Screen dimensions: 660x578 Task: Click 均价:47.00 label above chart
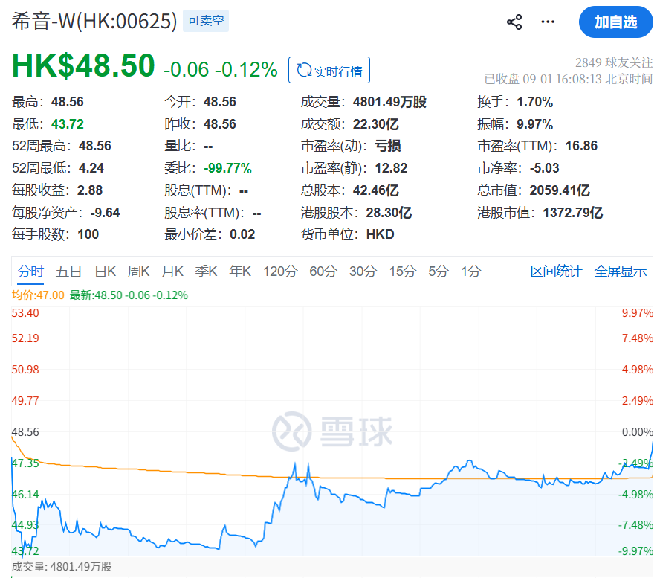38,295
